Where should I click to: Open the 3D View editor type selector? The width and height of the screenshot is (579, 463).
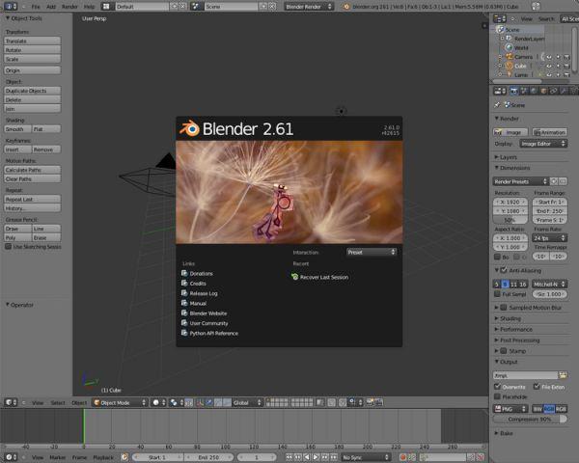point(11,402)
